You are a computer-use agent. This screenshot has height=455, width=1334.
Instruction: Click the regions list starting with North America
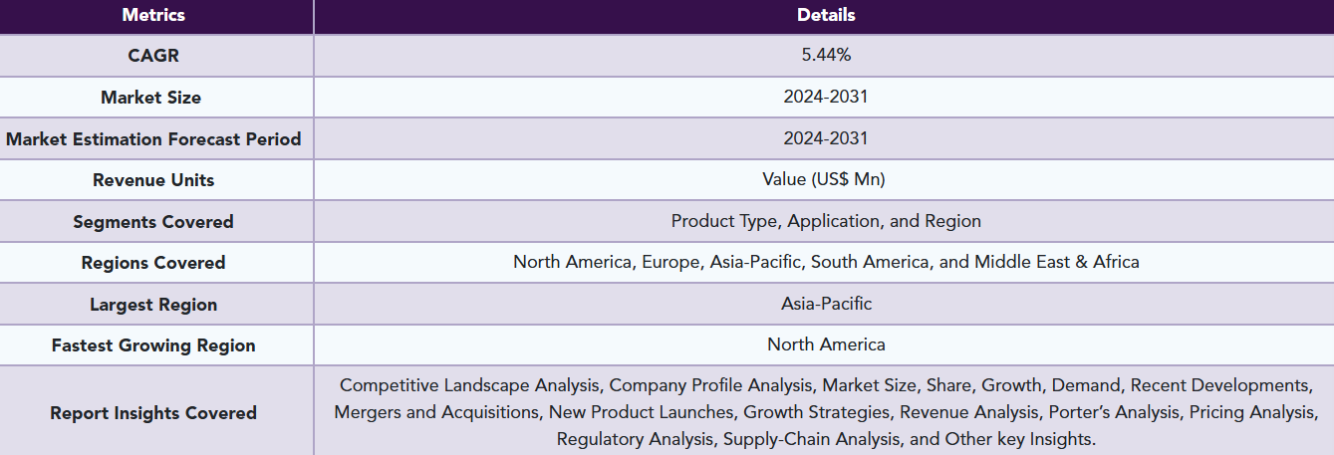pos(826,262)
